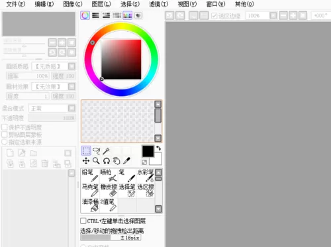Open the 滤镜(T) menu
The image size is (331, 247).
[x=158, y=4]
